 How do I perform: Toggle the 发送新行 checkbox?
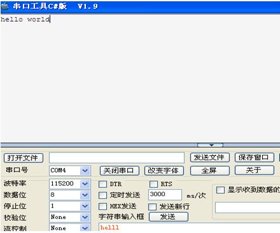pos(152,207)
